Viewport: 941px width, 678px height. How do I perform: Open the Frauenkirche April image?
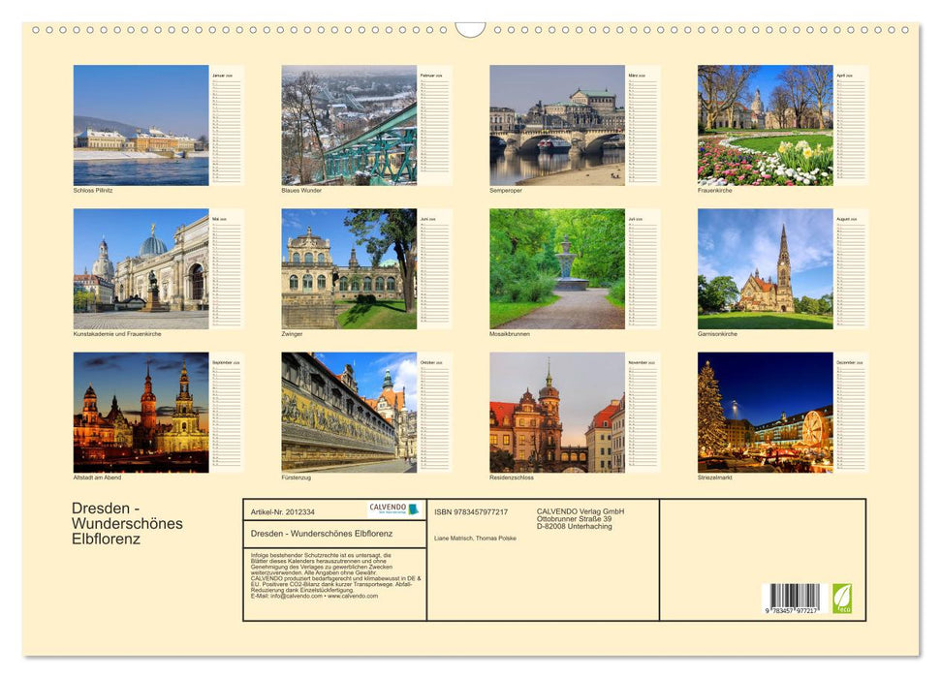[x=765, y=124]
